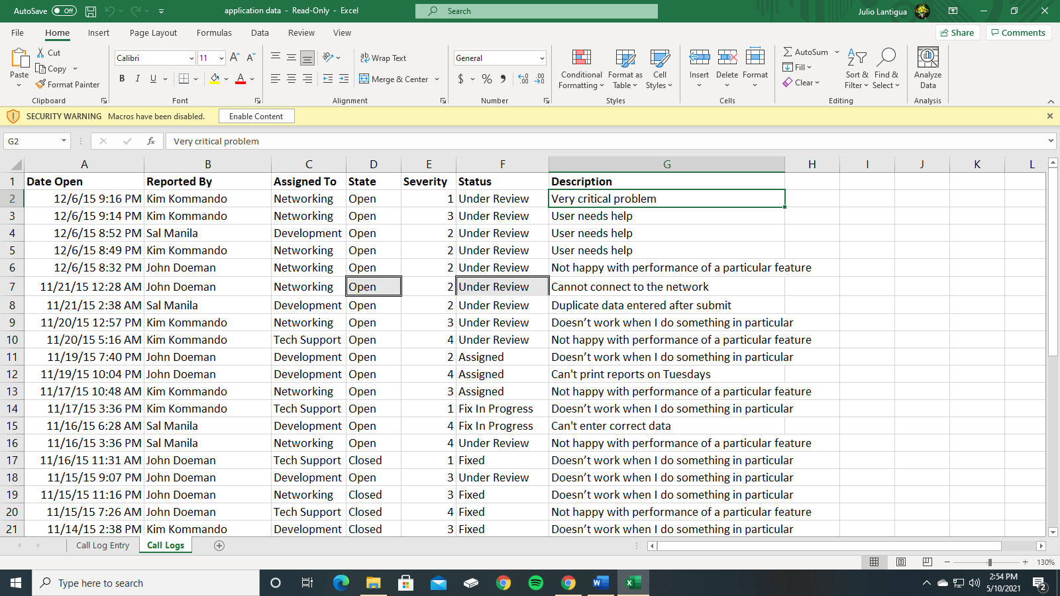Image resolution: width=1060 pixels, height=596 pixels.
Task: Click the Insert Function fx icon
Action: pos(151,141)
